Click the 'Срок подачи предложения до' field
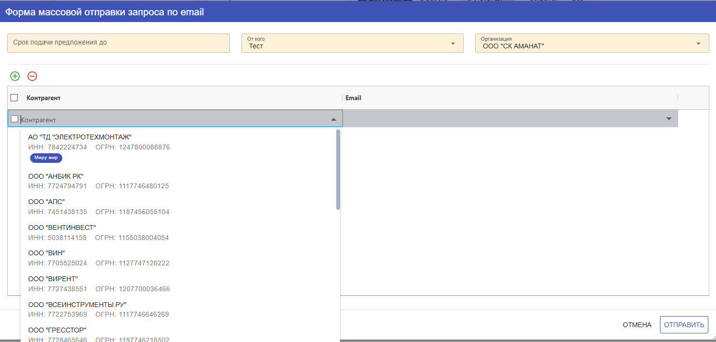Image resolution: width=716 pixels, height=342 pixels. [118, 43]
